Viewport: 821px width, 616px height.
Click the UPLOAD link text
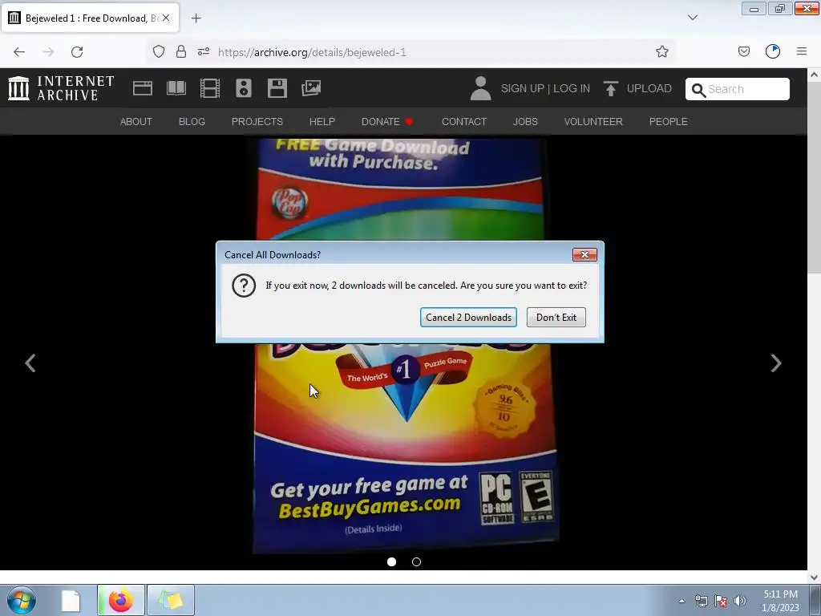point(649,88)
